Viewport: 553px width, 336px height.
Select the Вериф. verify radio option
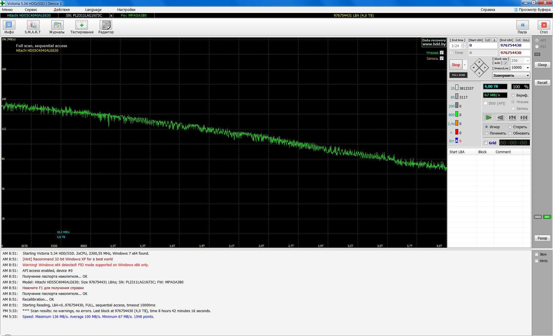tap(513, 95)
